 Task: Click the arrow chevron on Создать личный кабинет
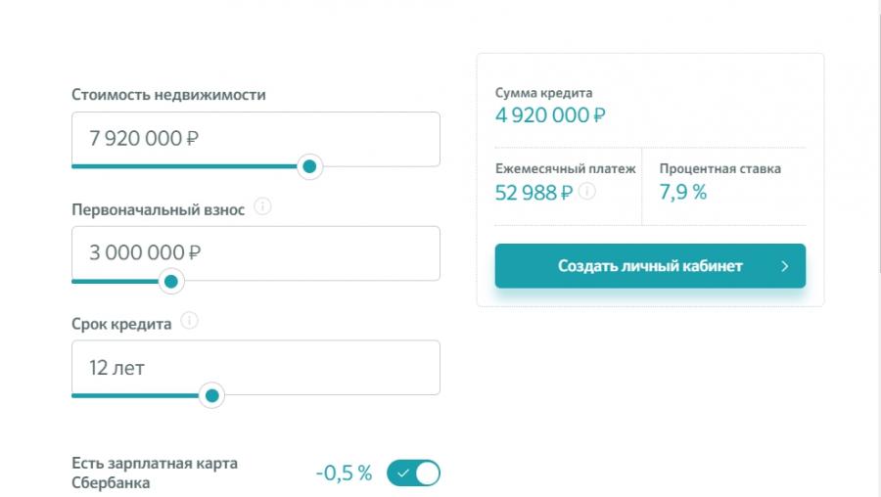click(785, 266)
